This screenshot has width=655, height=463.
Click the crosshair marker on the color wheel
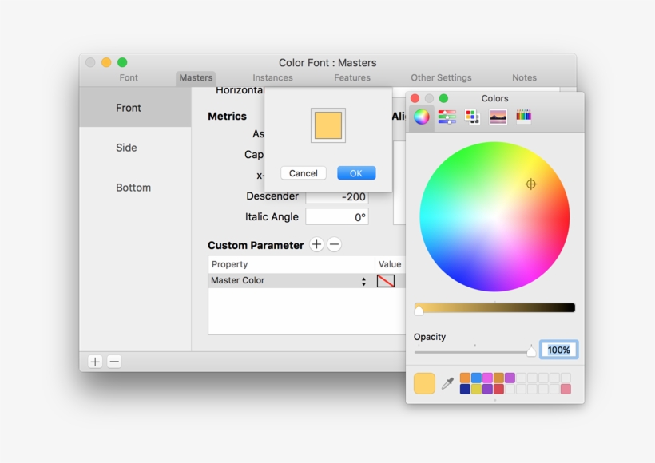[x=531, y=184]
